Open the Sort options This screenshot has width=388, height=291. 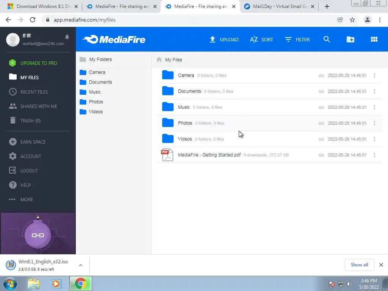261,39
